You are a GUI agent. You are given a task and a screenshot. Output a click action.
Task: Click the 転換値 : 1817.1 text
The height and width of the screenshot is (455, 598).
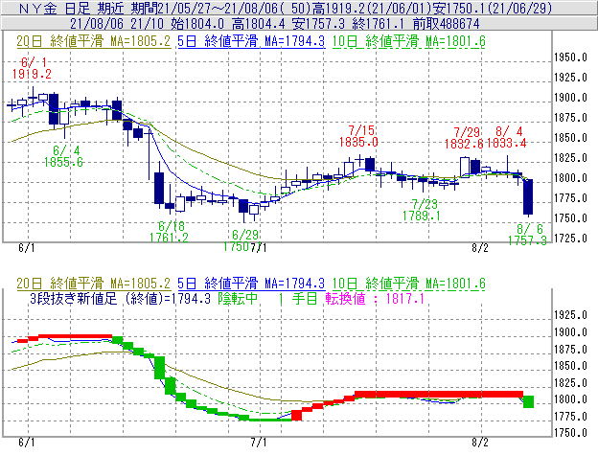[375, 298]
